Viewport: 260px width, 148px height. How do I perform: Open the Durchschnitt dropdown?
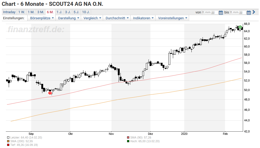coord(117,18)
